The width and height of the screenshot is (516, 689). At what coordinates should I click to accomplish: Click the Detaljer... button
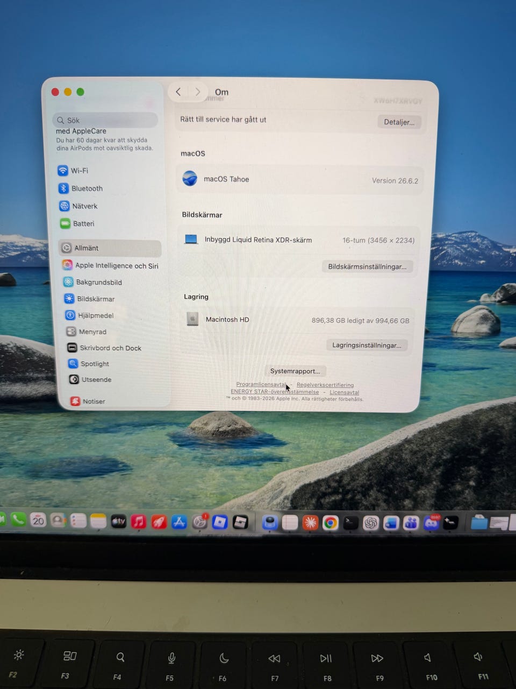399,122
